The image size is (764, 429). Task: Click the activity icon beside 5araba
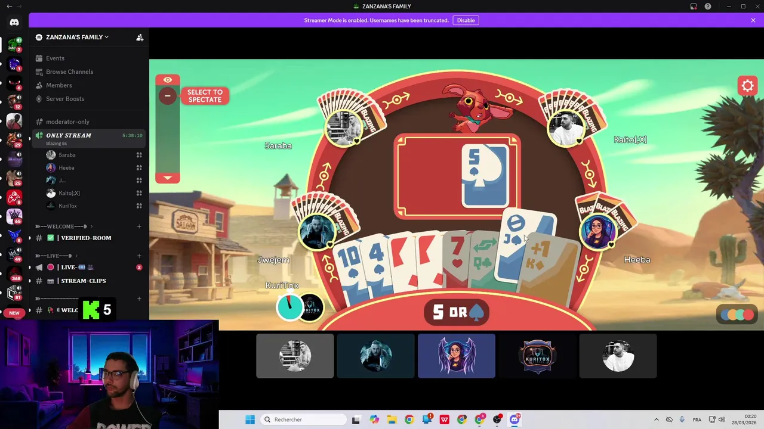[139, 155]
